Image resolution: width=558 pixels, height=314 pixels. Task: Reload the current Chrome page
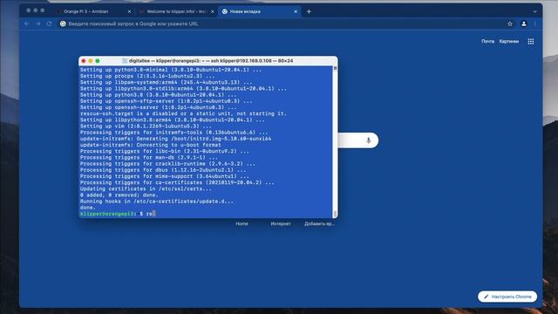tap(49, 24)
